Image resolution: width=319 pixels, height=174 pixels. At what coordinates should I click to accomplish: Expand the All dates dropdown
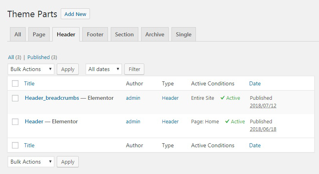click(x=104, y=69)
